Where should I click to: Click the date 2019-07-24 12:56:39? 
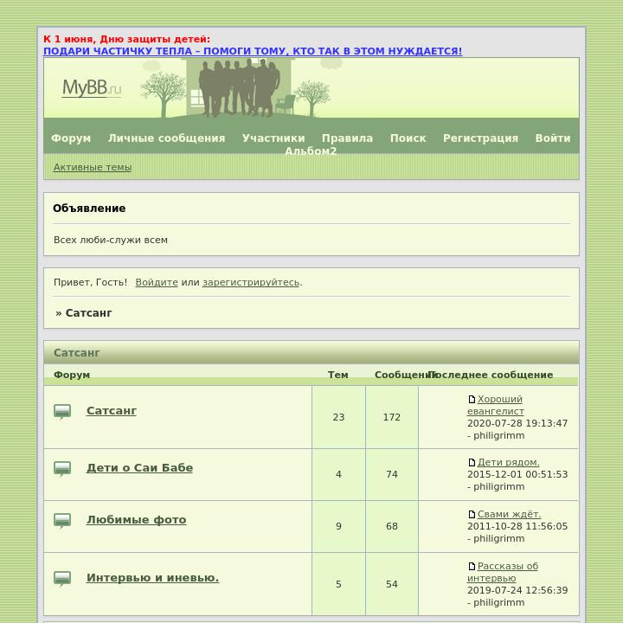point(517,590)
